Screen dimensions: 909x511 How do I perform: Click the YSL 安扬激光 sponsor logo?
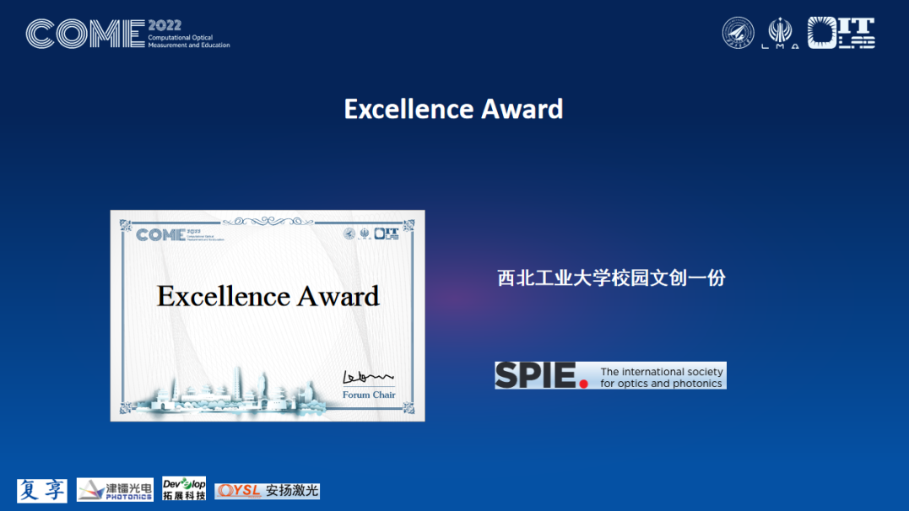[x=268, y=491]
